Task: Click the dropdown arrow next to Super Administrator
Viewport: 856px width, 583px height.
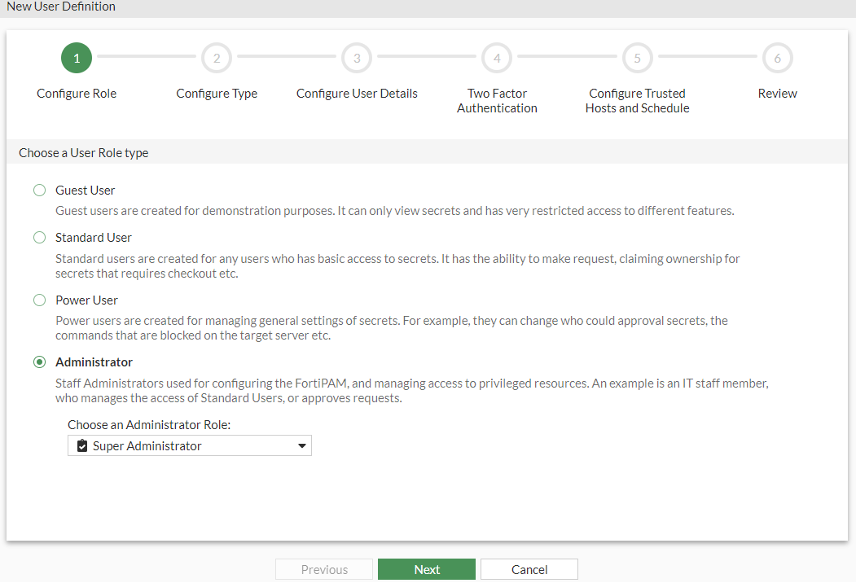Action: pos(301,445)
